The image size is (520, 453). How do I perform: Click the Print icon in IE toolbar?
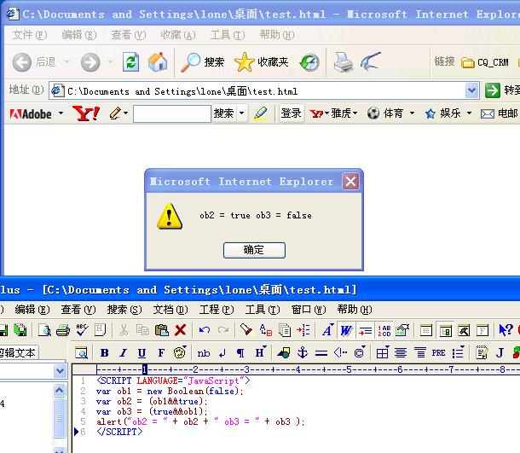344,62
